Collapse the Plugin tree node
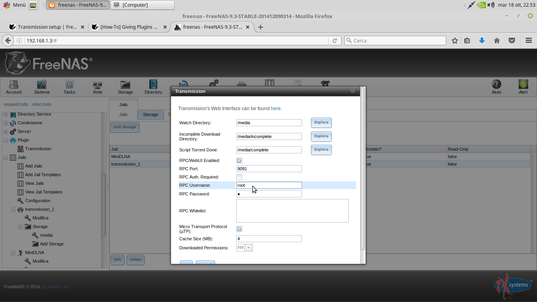 (6, 140)
